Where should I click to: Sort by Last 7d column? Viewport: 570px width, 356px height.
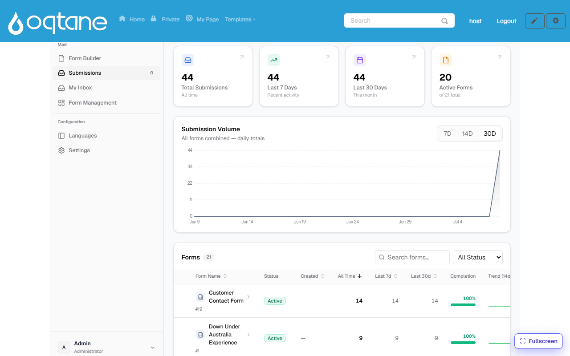click(387, 276)
